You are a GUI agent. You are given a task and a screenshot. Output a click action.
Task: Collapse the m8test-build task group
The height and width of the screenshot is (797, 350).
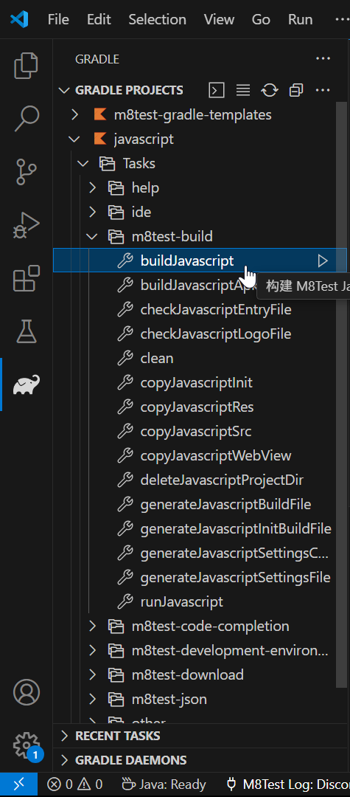pos(92,236)
